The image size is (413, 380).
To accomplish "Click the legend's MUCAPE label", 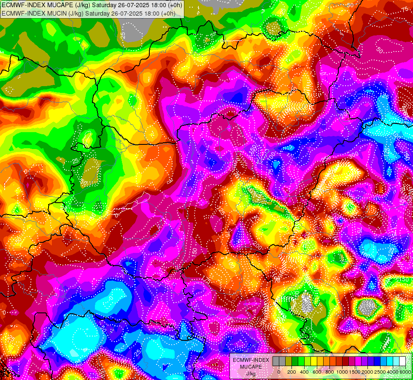I will tap(251, 367).
